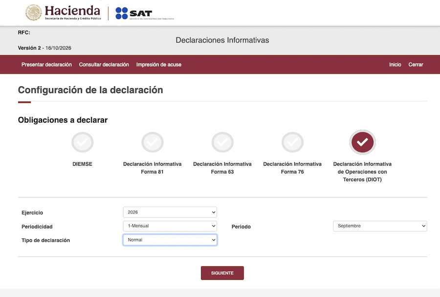Click Cerrar in the navigation bar
440x297 pixels.
(x=416, y=64)
